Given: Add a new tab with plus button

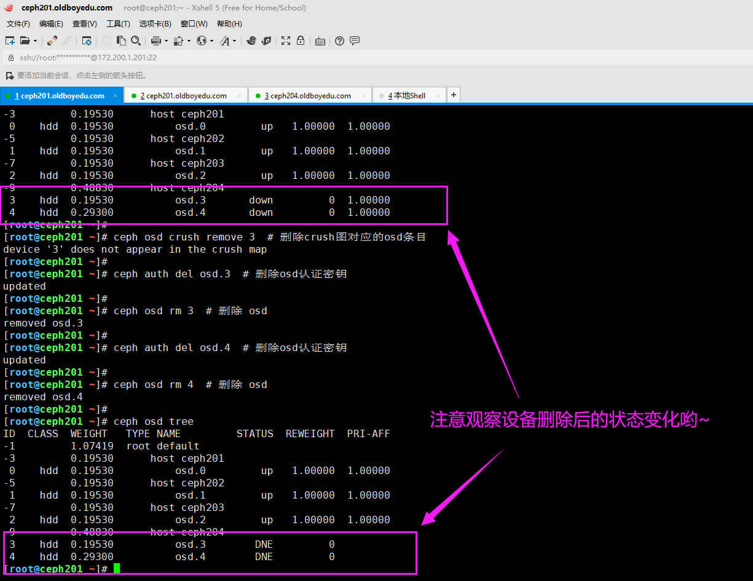Looking at the screenshot, I should (x=454, y=95).
